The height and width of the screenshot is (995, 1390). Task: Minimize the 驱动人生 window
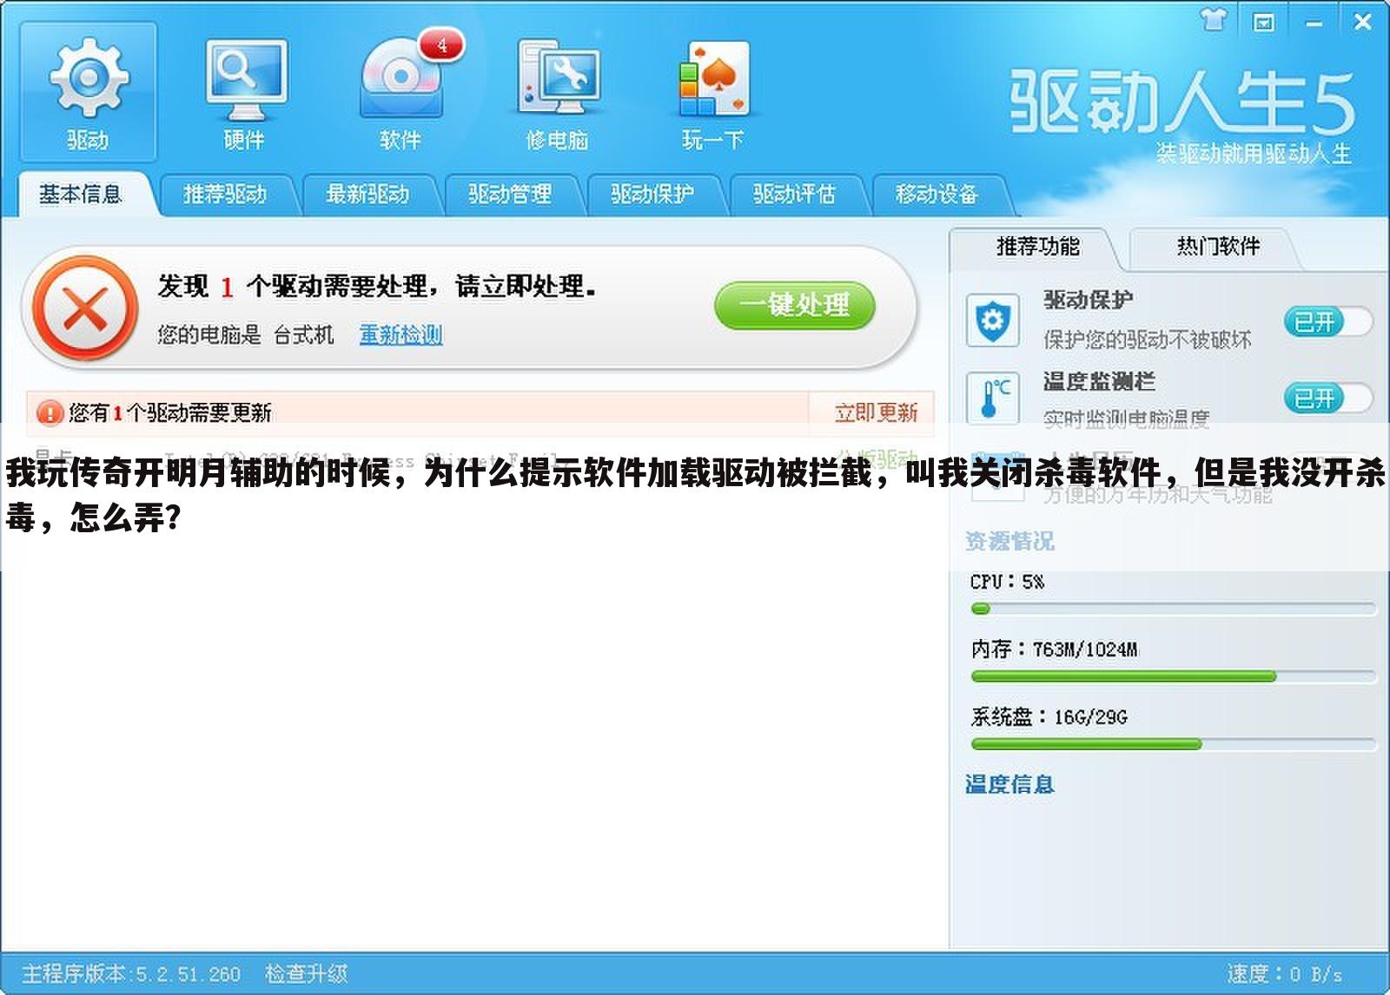pos(1314,23)
